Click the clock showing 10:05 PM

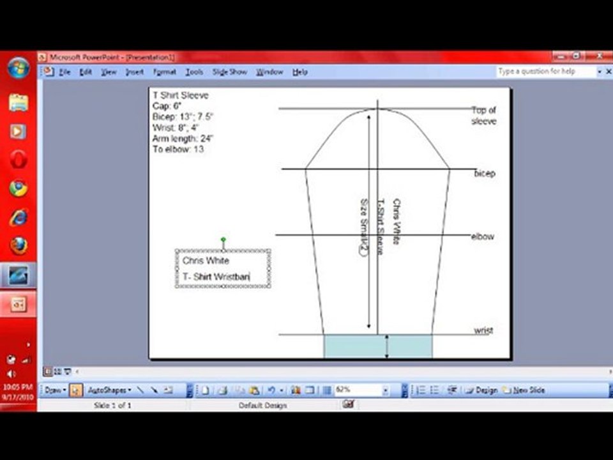18,387
